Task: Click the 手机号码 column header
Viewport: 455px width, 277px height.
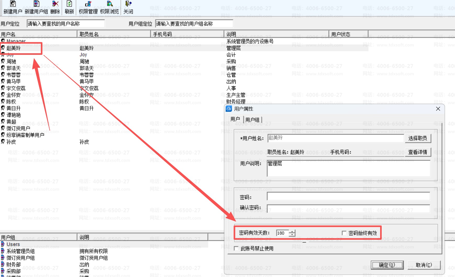Action: coord(187,34)
